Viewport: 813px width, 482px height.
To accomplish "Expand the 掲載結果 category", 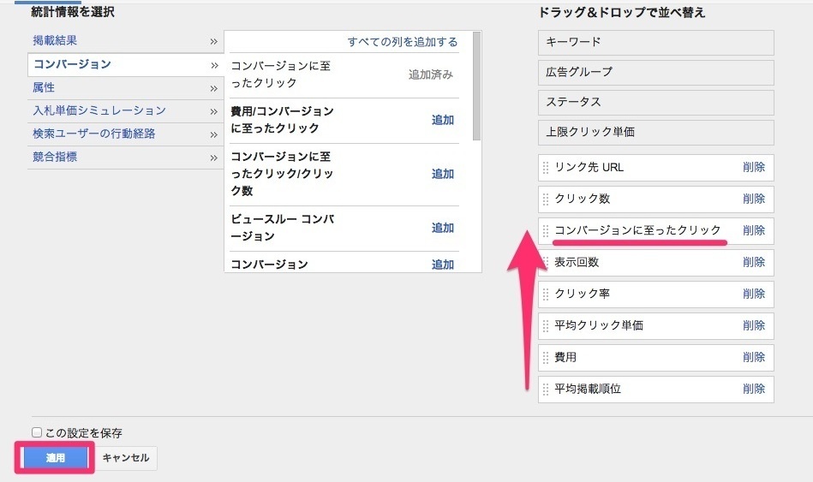I will [x=125, y=40].
